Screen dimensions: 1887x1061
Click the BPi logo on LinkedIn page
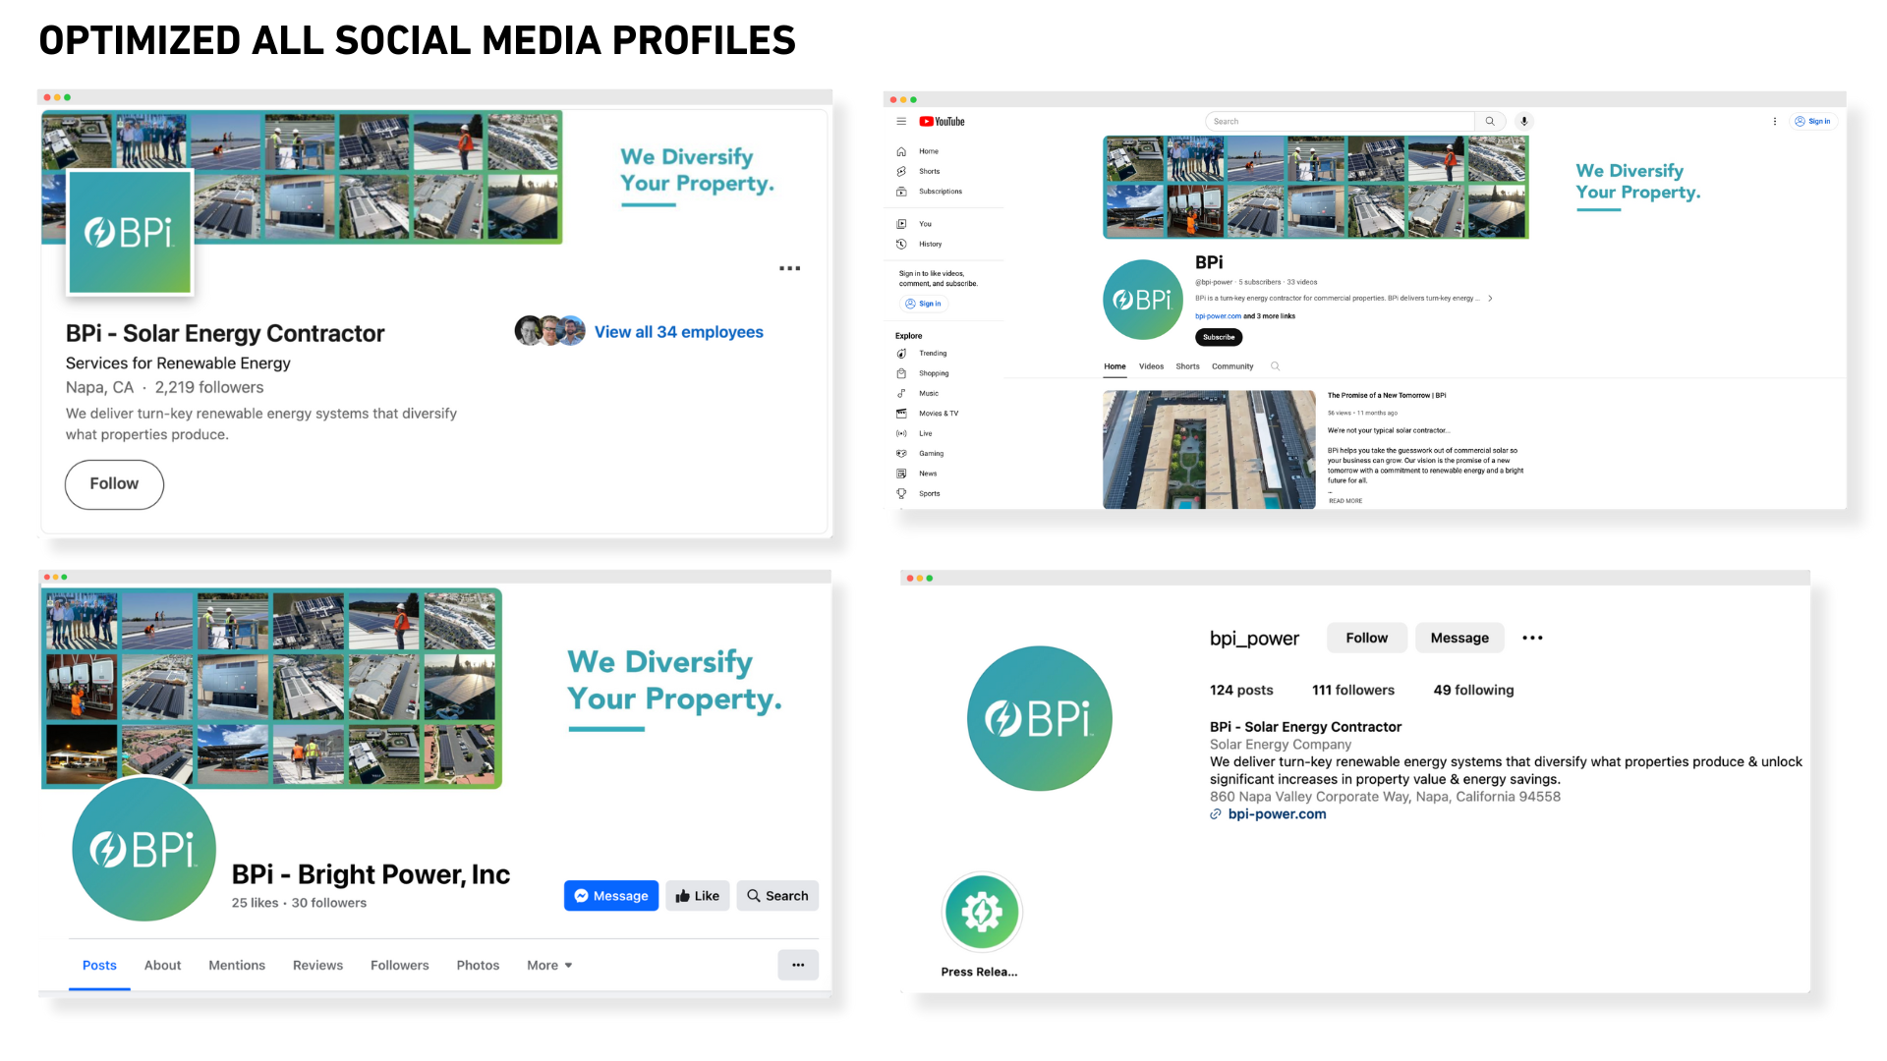(130, 232)
